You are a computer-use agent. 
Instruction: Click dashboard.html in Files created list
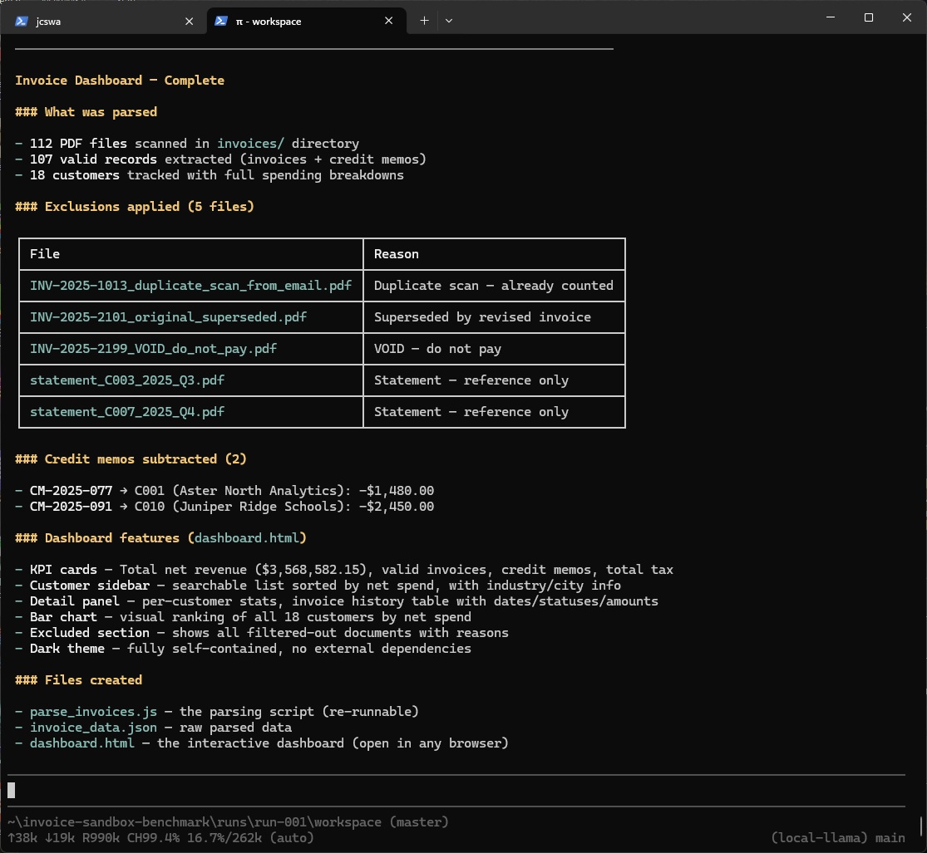(x=82, y=743)
